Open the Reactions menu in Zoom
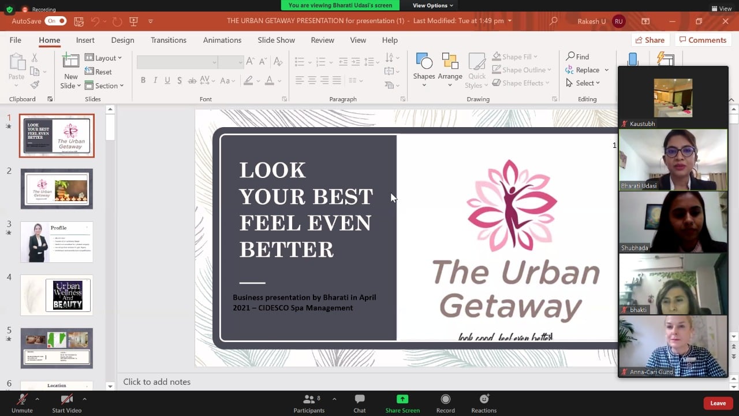The width and height of the screenshot is (739, 416). [x=484, y=399]
